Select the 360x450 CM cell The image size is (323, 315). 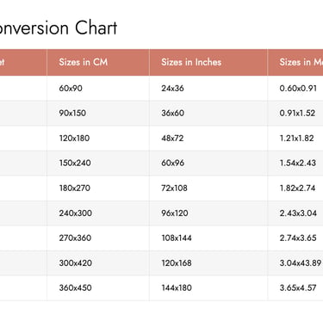[x=98, y=288]
